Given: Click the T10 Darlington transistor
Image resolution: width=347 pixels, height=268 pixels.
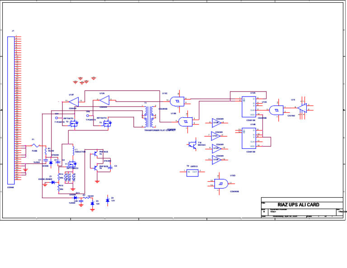Looking at the screenshot, I should coord(193,145).
